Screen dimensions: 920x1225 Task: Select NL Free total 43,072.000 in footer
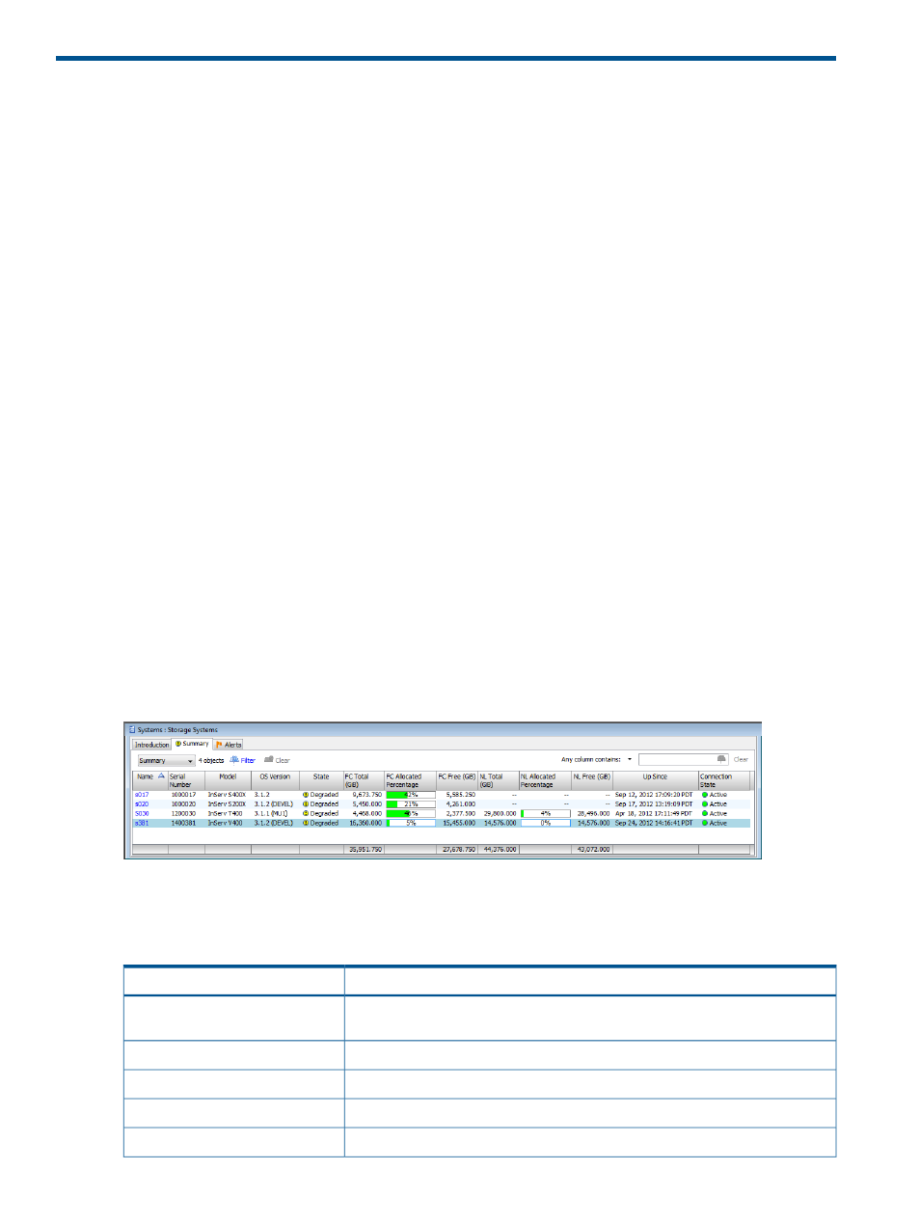pos(594,850)
